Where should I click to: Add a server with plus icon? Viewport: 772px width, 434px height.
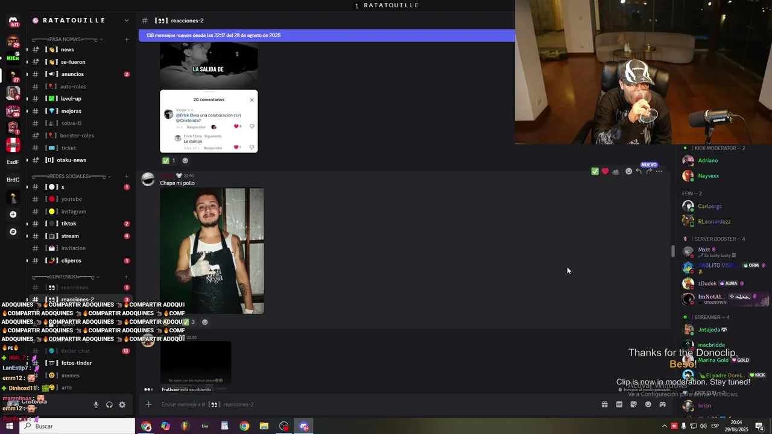[13, 215]
